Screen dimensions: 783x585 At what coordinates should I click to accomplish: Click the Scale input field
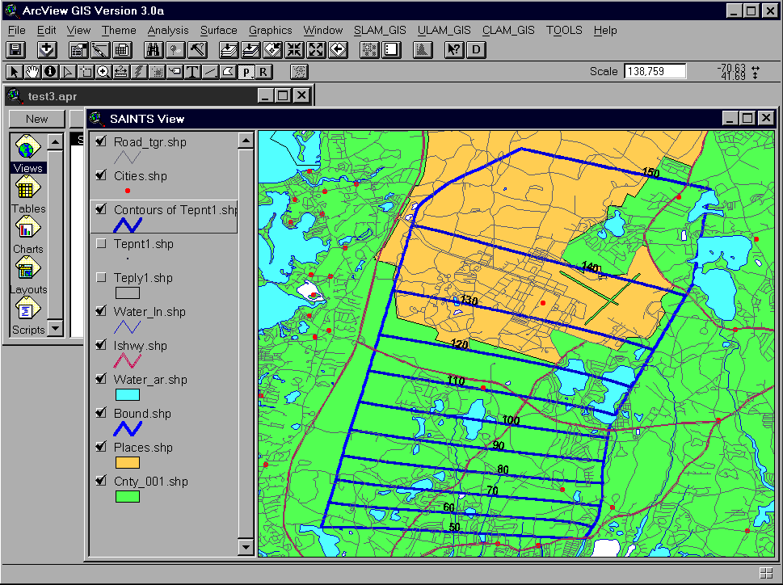tap(655, 71)
